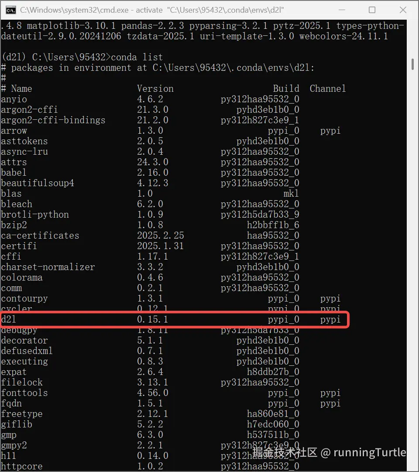Maximize the cmd.exe window
Image resolution: width=419 pixels, height=472 pixels.
(x=372, y=10)
